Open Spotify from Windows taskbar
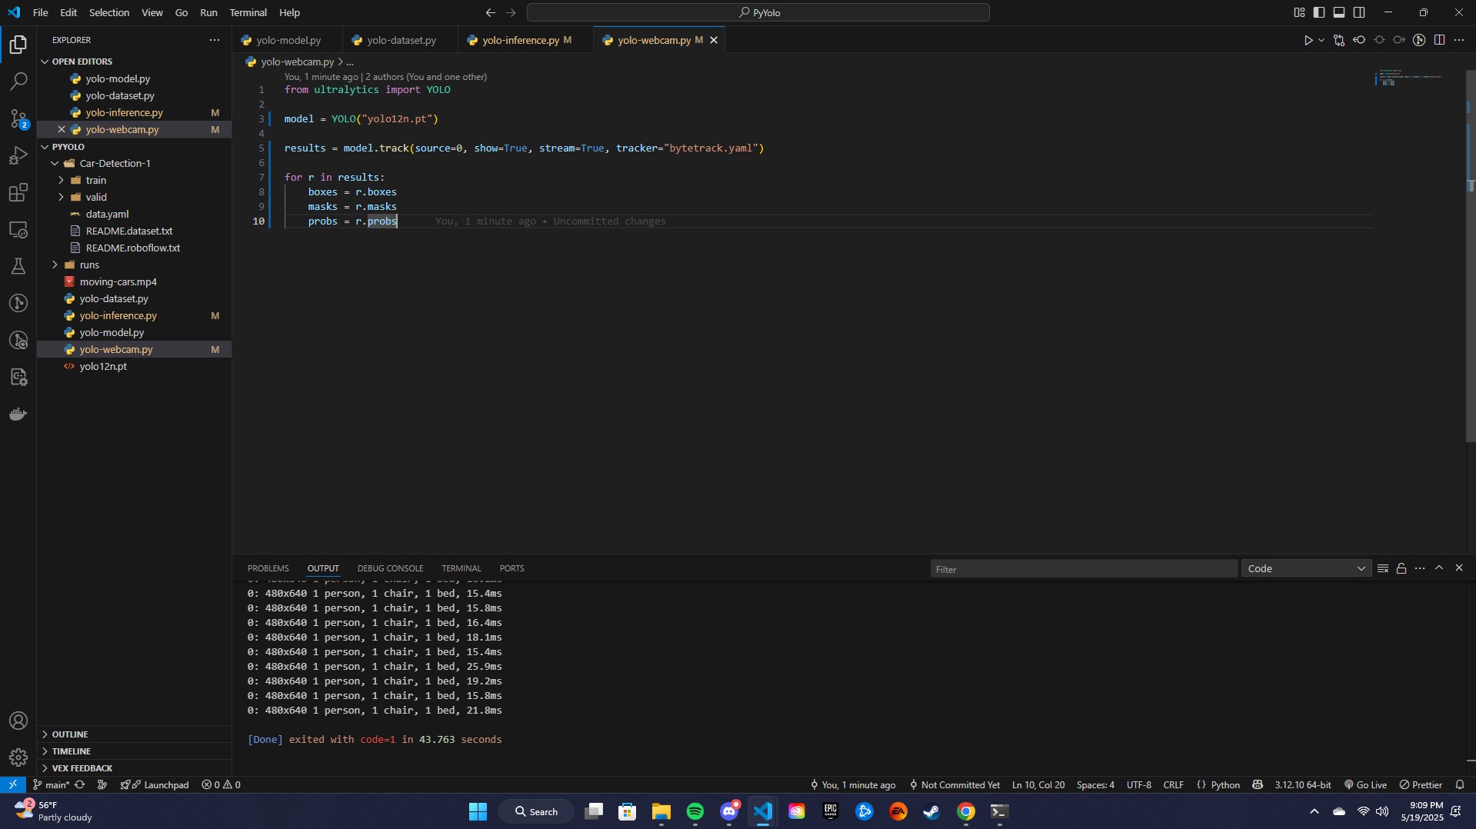The image size is (1476, 829). (x=695, y=811)
